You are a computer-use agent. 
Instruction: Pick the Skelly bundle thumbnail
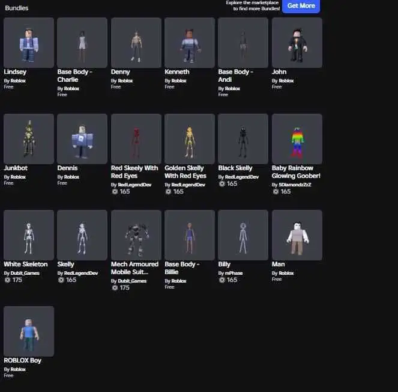(82, 235)
